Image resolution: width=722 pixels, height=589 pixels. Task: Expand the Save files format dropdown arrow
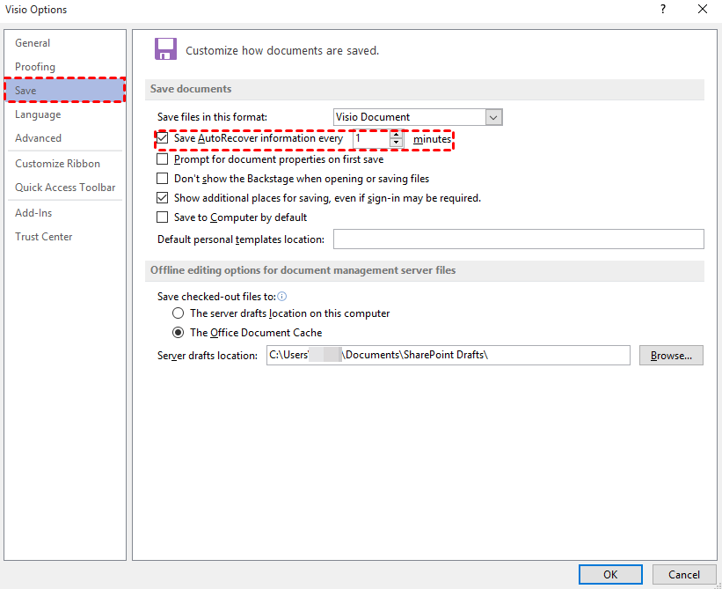pyautogui.click(x=493, y=117)
